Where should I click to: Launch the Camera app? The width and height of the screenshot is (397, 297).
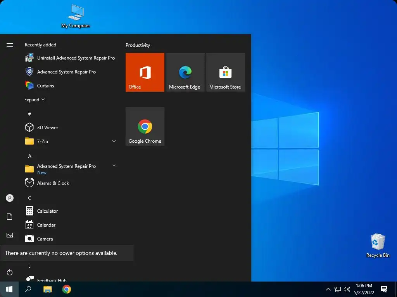pyautogui.click(x=70, y=239)
